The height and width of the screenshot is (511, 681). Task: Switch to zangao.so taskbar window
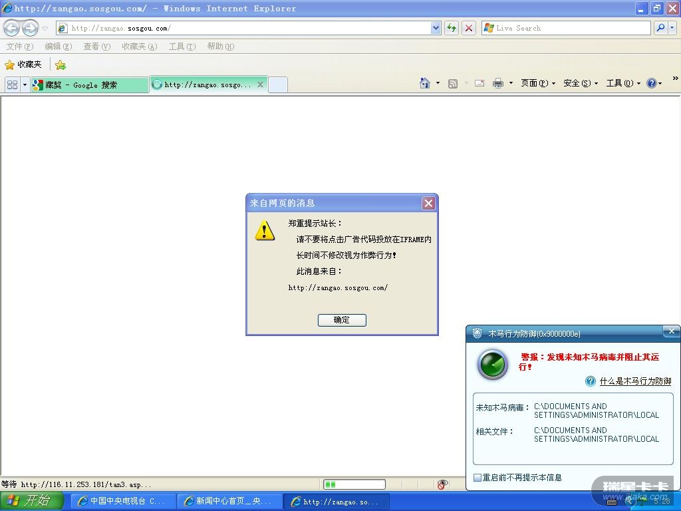coord(336,502)
